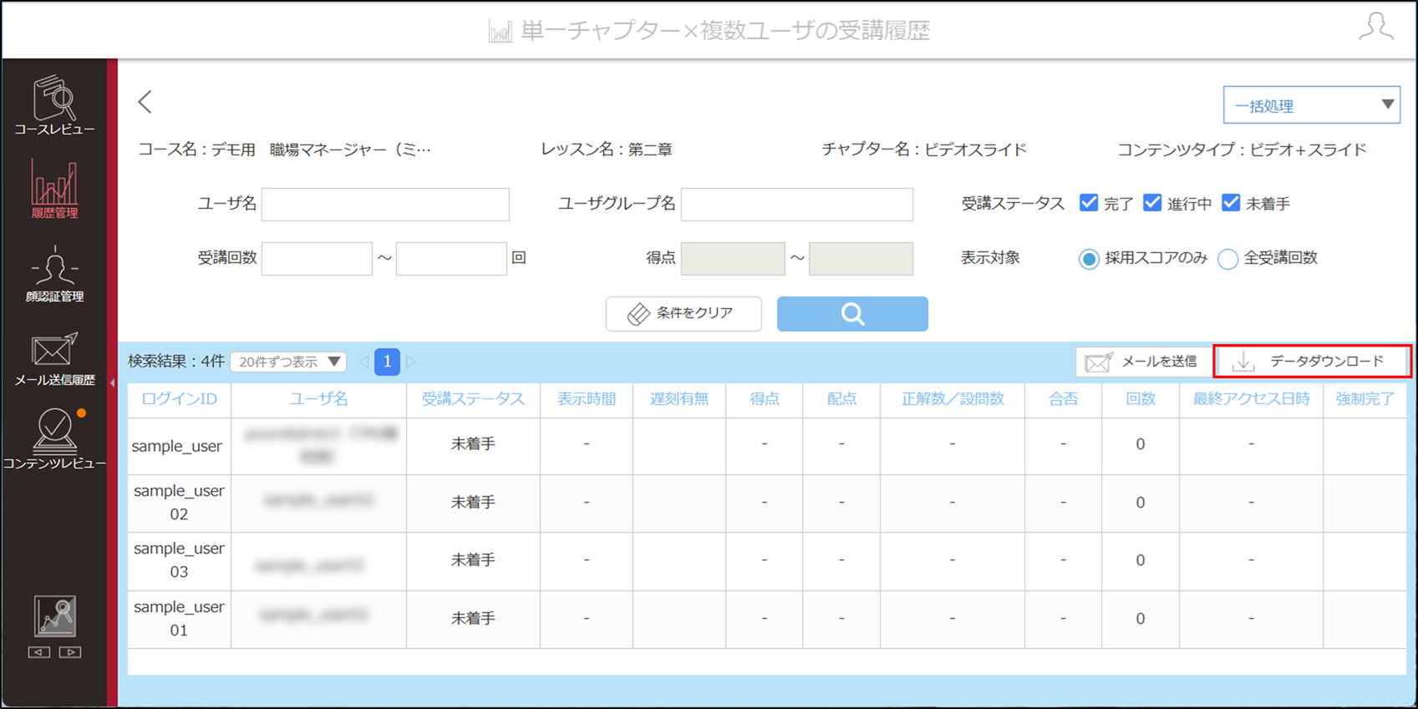Open the 一括処理 dropdown

[1311, 105]
